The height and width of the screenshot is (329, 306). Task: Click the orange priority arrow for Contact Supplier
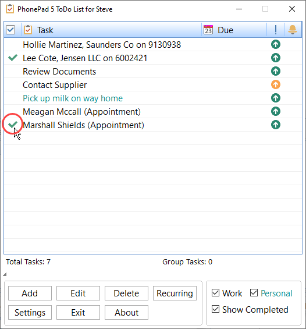coord(276,84)
